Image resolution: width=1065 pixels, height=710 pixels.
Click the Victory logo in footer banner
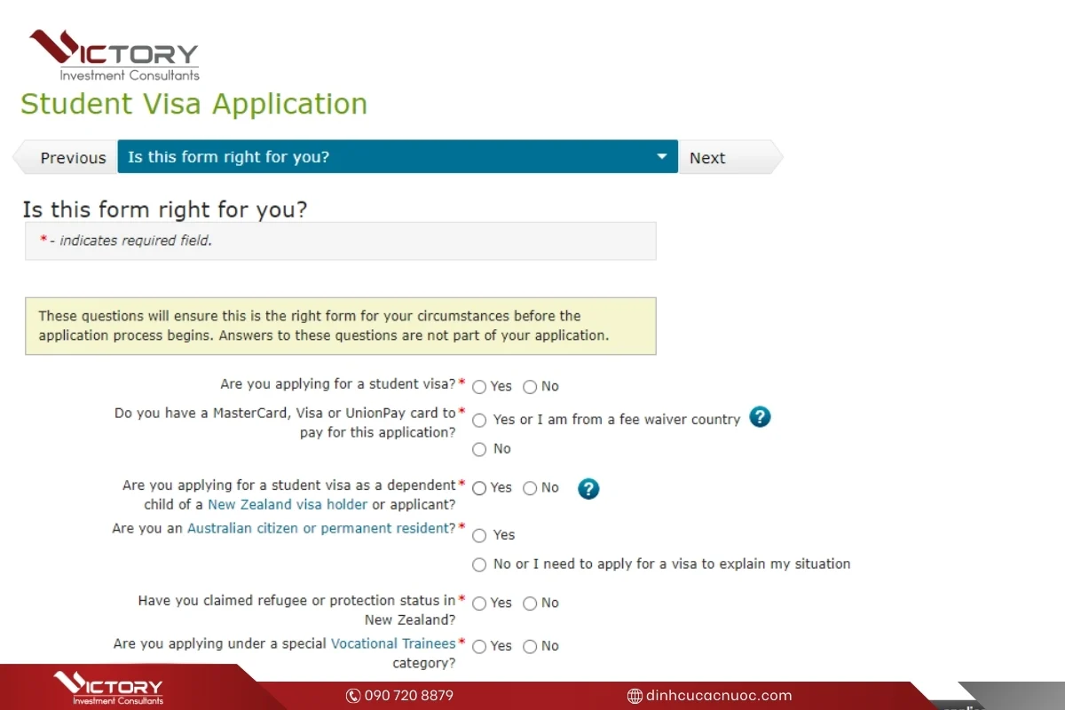pyautogui.click(x=108, y=689)
